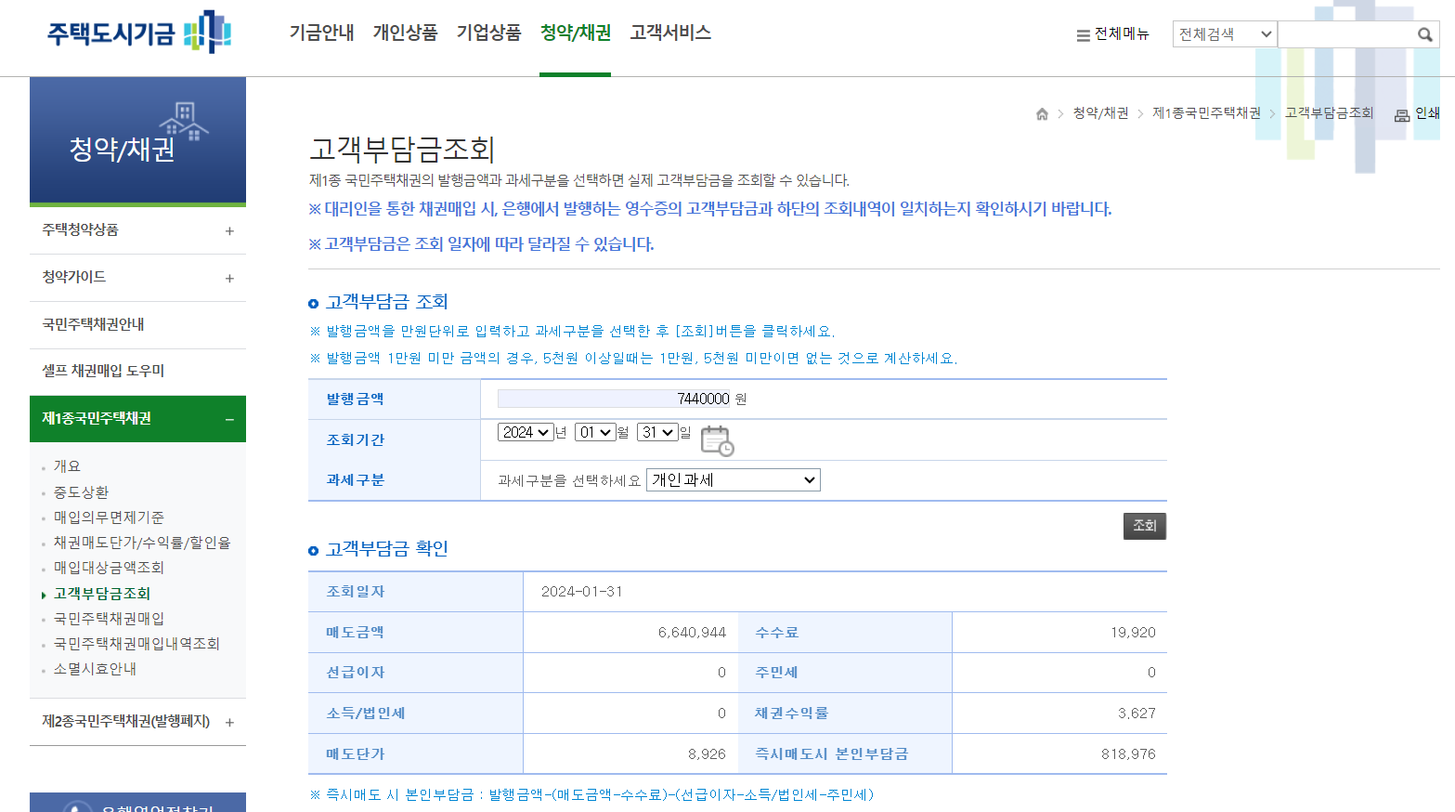Click the 주택도시기금 logo
1455x812 pixels.
pyautogui.click(x=137, y=33)
